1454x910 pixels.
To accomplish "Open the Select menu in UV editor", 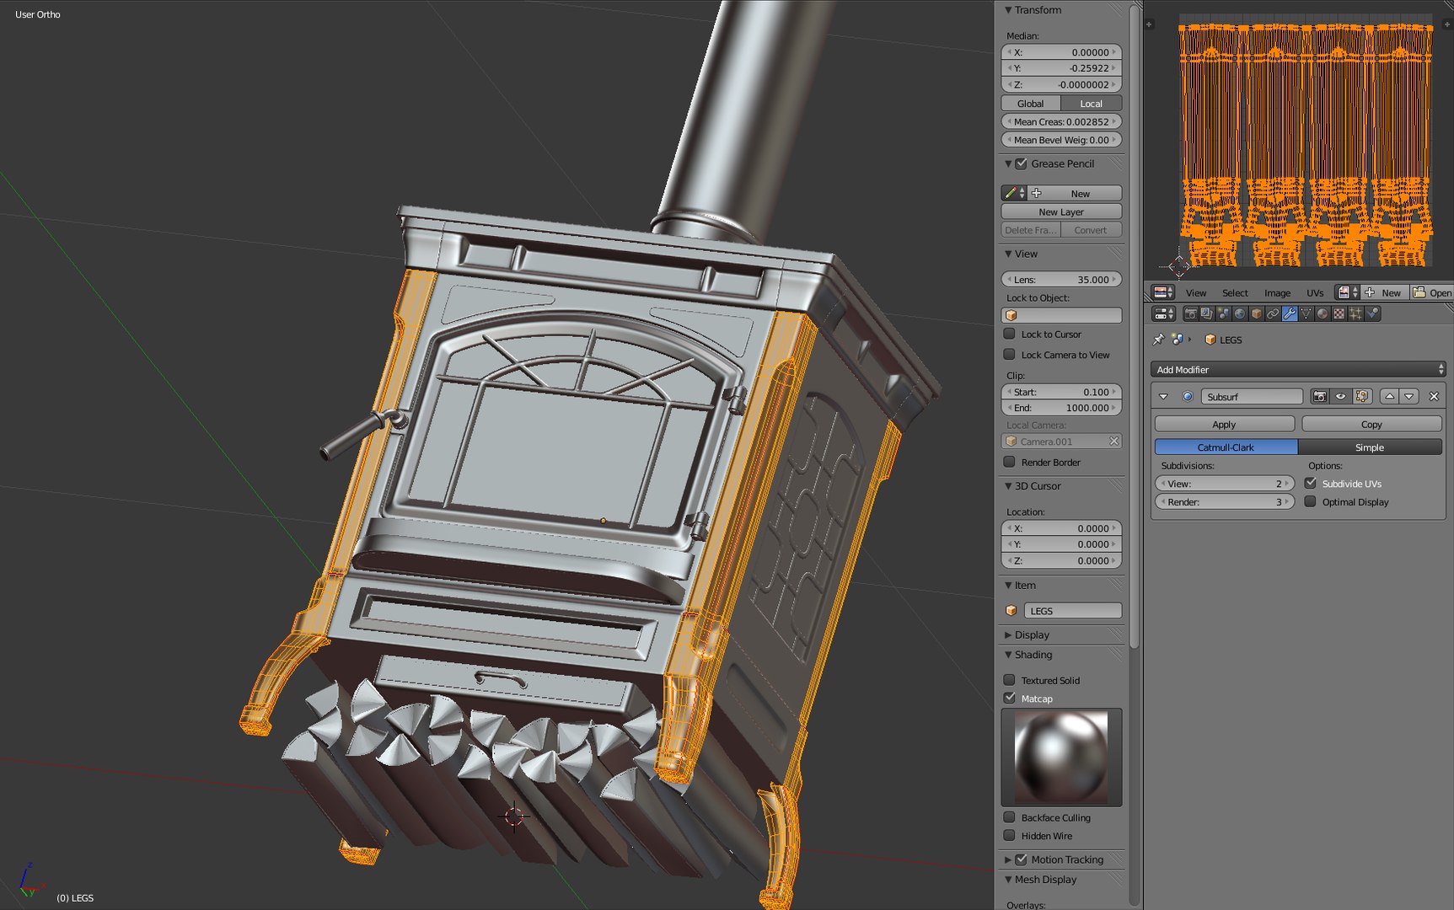I will (x=1235, y=293).
